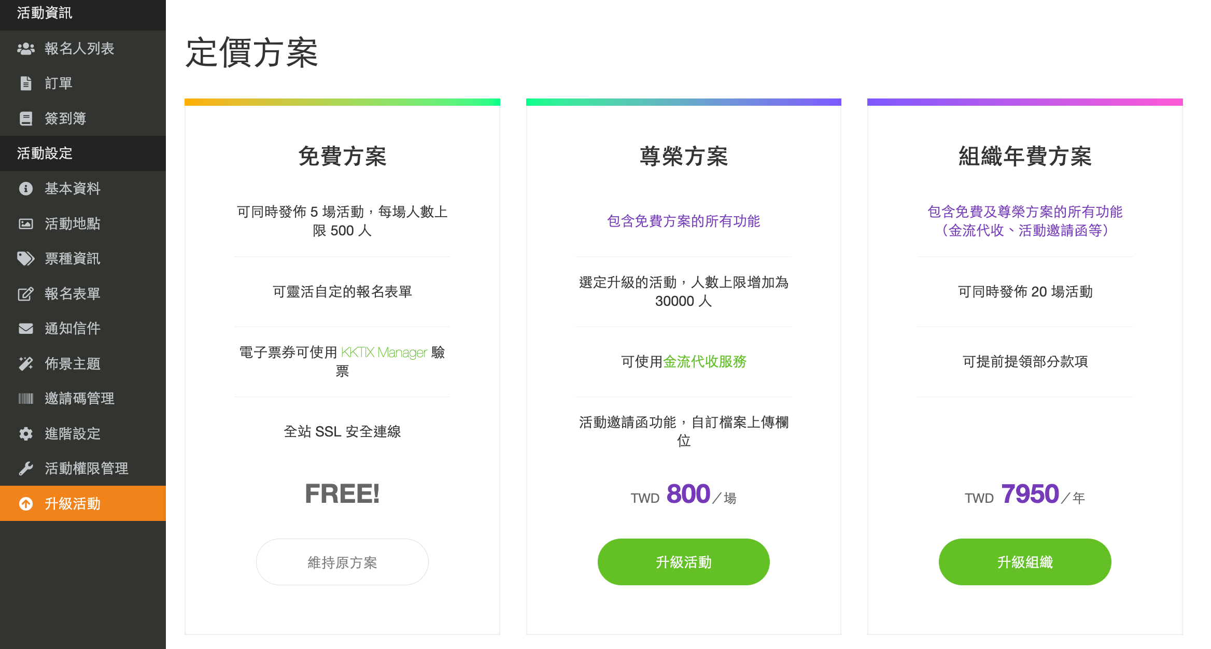Click the 簽到簿 book icon
The width and height of the screenshot is (1211, 649).
point(25,119)
